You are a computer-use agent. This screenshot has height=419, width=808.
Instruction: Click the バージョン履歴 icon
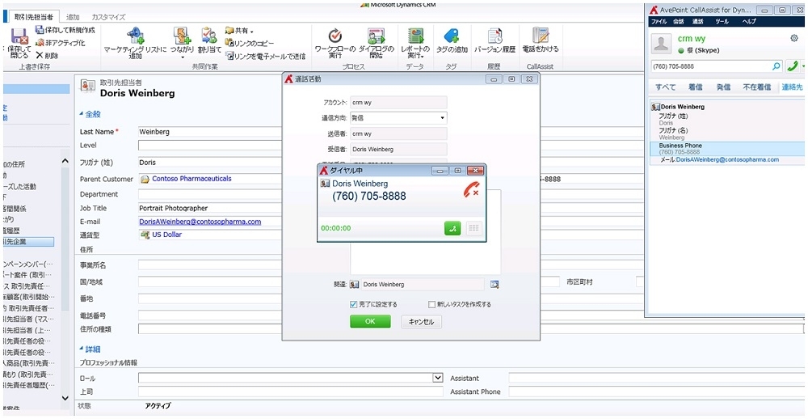pos(494,36)
